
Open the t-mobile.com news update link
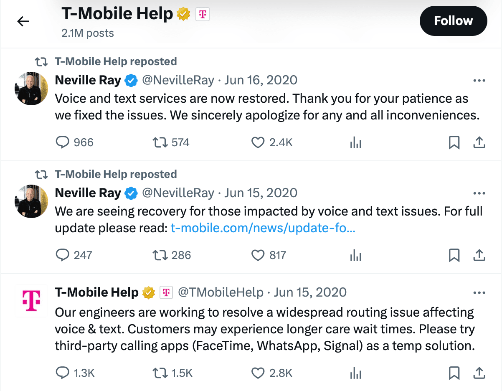[x=263, y=228]
